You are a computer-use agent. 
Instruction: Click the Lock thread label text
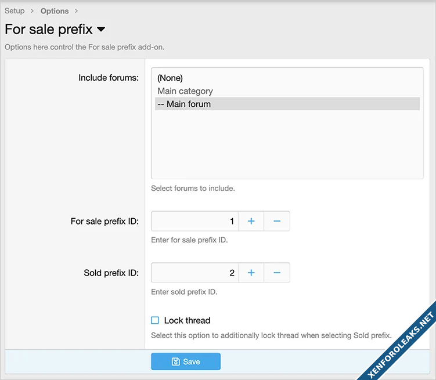187,320
